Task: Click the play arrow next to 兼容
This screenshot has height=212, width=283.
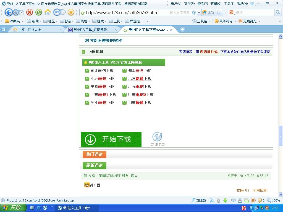Action: click(219, 12)
